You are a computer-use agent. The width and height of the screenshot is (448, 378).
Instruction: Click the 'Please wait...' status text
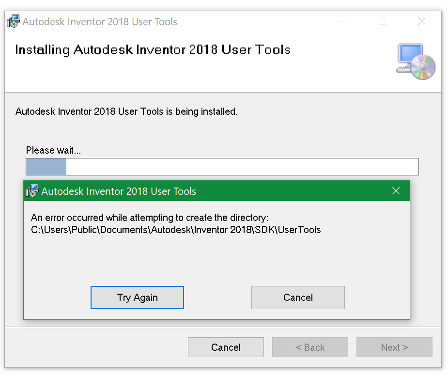tap(53, 150)
